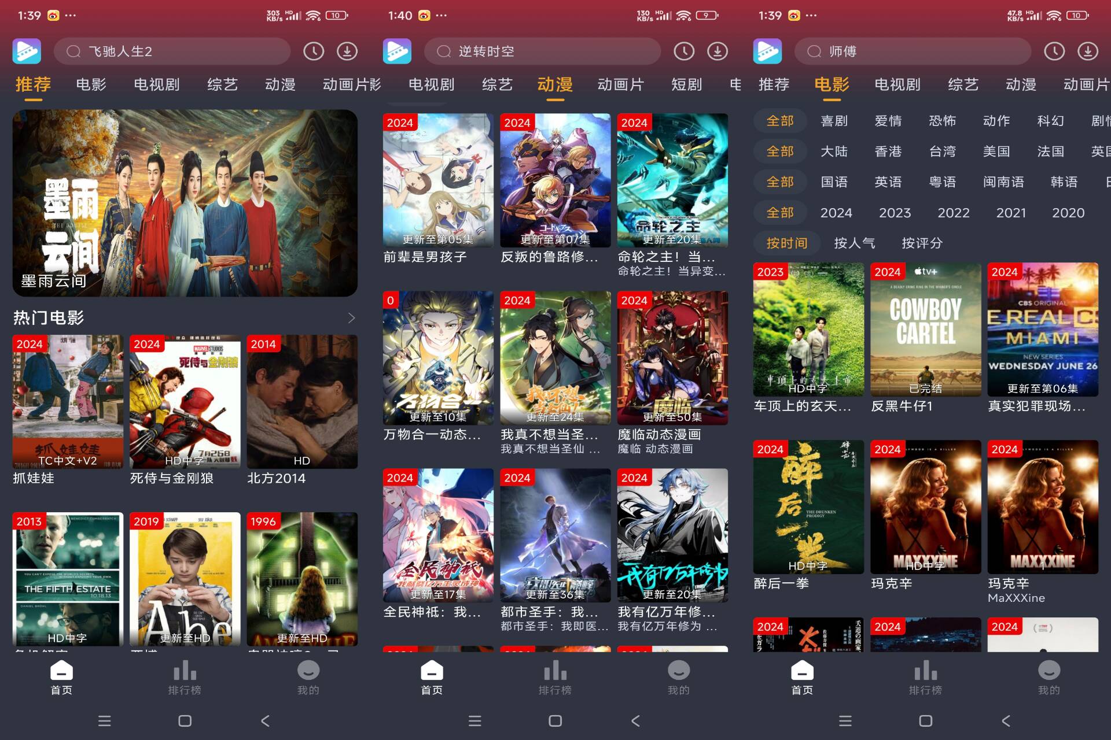Tap Android recents menu icon in middle screen
1111x740 pixels.
[474, 721]
